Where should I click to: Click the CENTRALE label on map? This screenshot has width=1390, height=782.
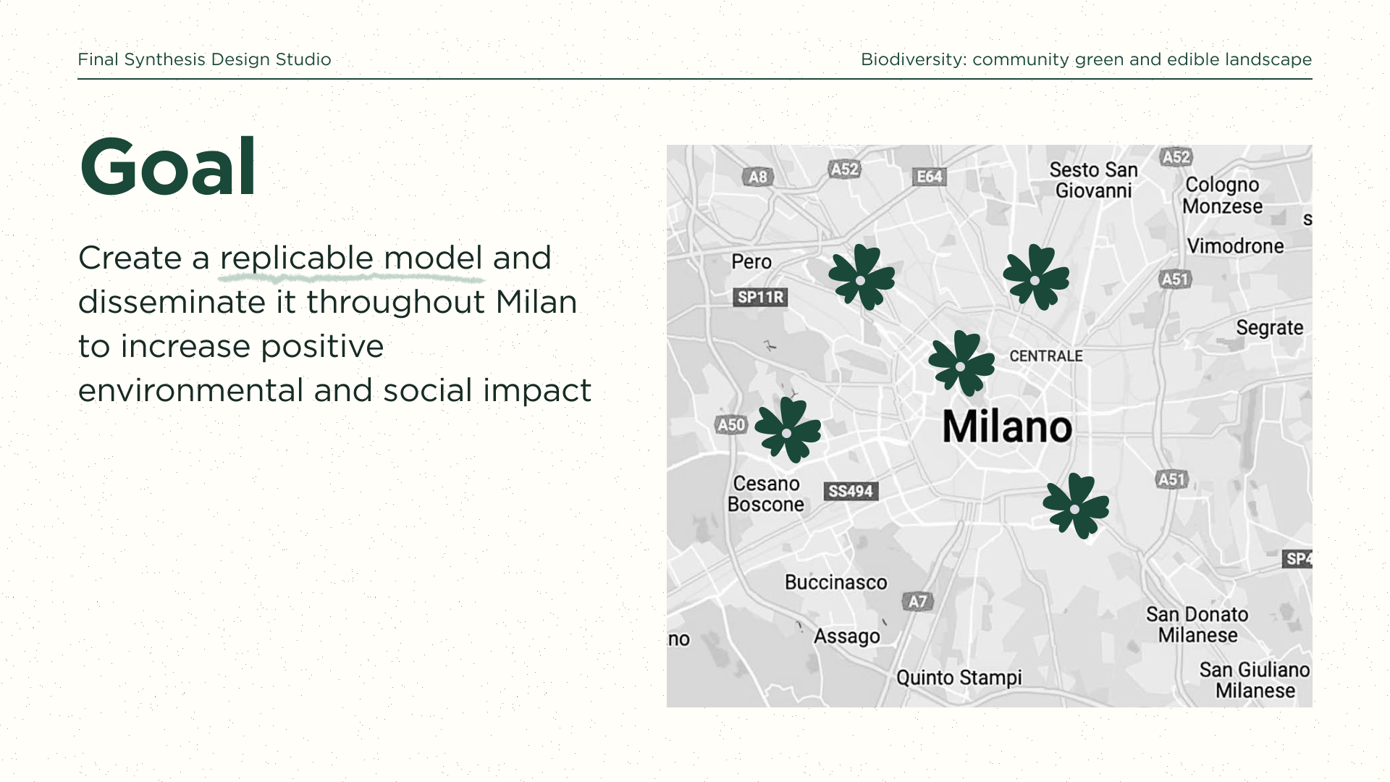click(x=1046, y=356)
